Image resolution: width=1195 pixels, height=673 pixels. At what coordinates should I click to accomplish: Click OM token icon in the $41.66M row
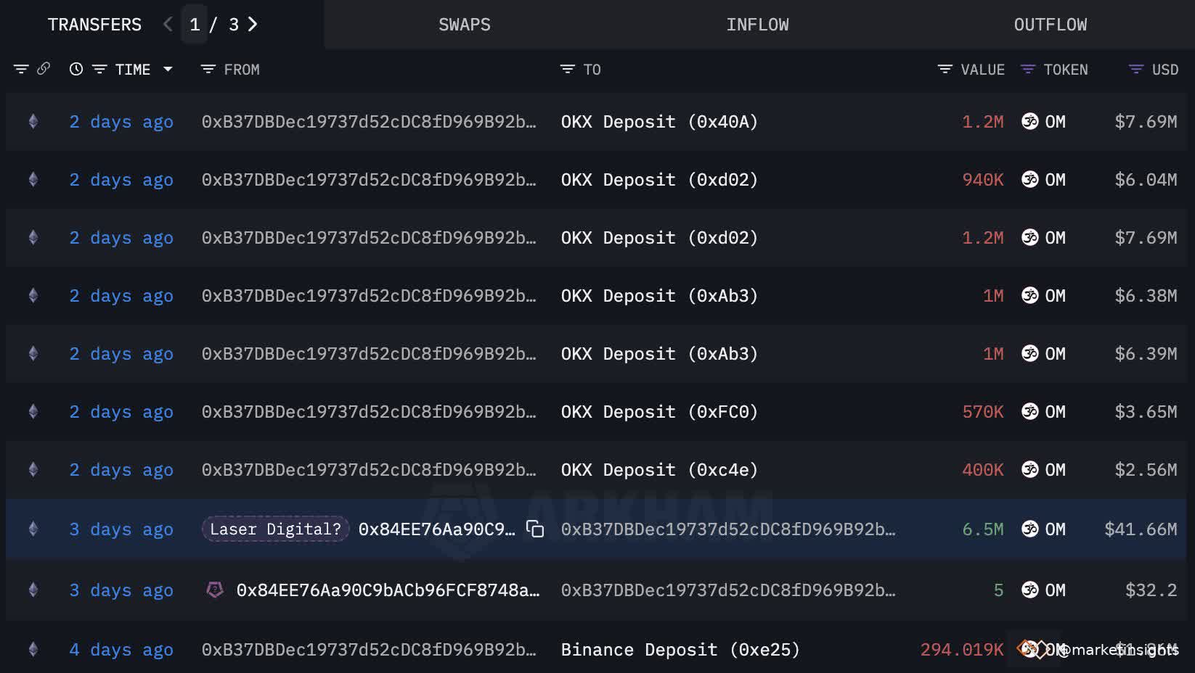pyautogui.click(x=1030, y=529)
